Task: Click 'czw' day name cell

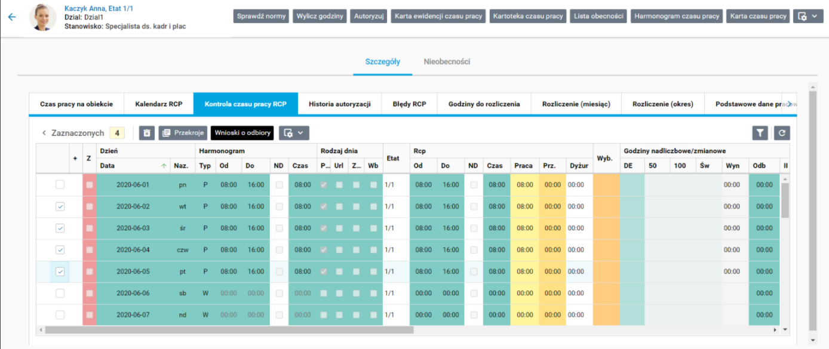Action: [183, 249]
